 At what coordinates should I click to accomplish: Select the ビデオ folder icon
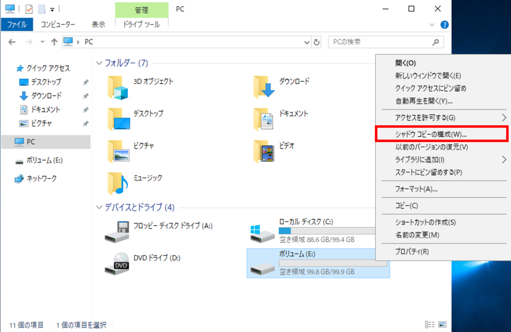264,151
